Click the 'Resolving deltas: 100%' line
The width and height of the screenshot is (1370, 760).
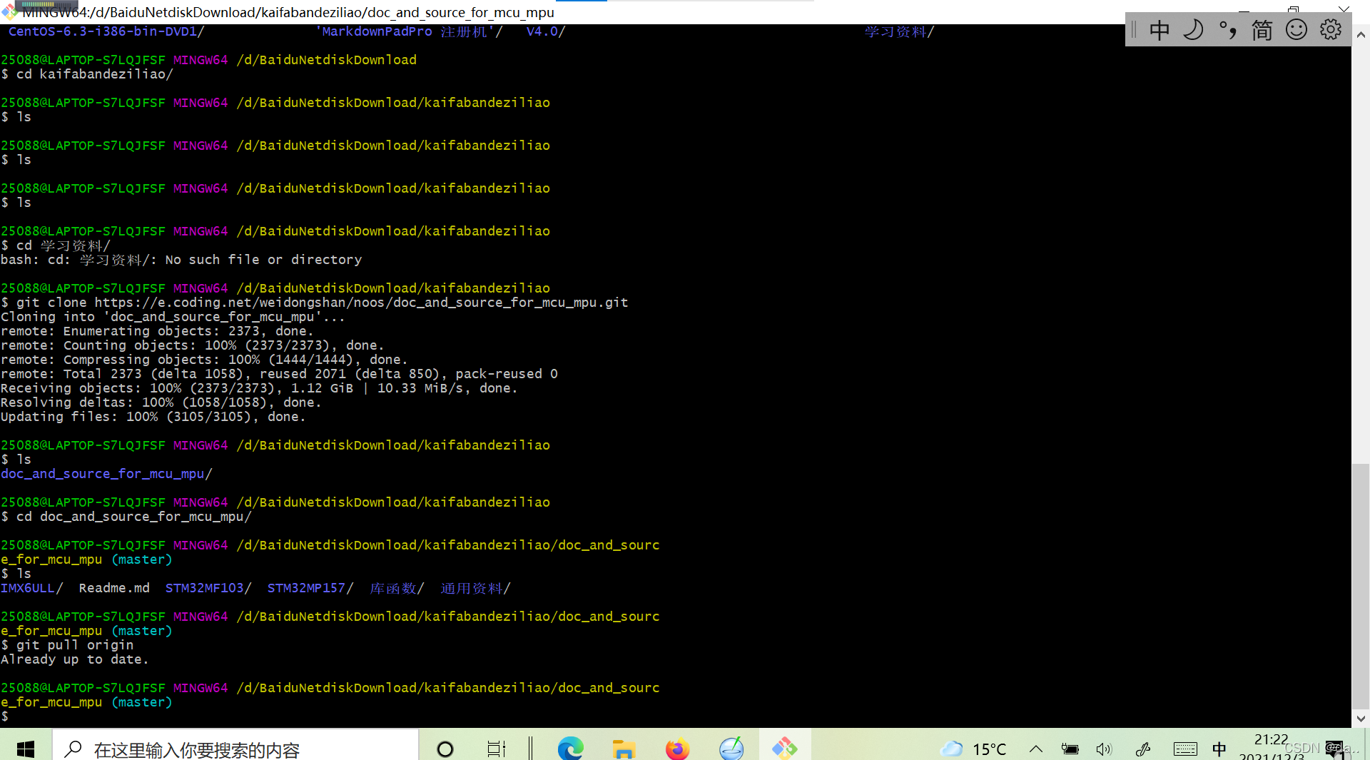tap(161, 402)
